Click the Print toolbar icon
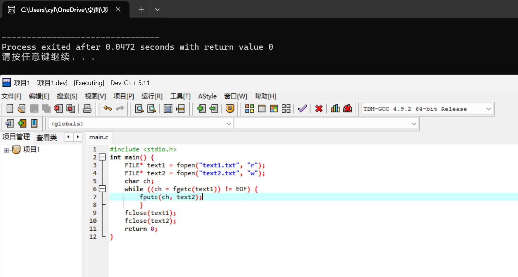Screen dimensions: 518x277 tap(87, 109)
